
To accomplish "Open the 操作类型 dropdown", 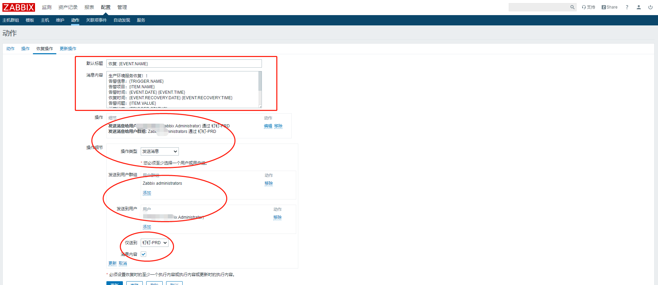I will [160, 151].
